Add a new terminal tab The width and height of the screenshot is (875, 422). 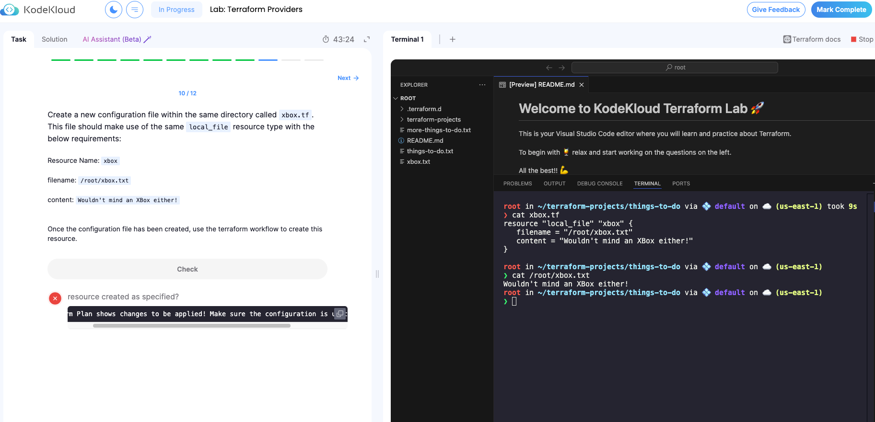pos(452,39)
